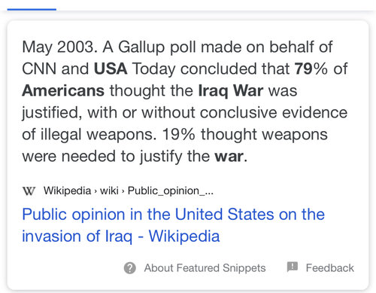Image resolution: width=376 pixels, height=293 pixels.
Task: Open About Featured Snippets
Action: coord(205,268)
